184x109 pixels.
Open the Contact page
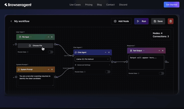click(110, 5)
